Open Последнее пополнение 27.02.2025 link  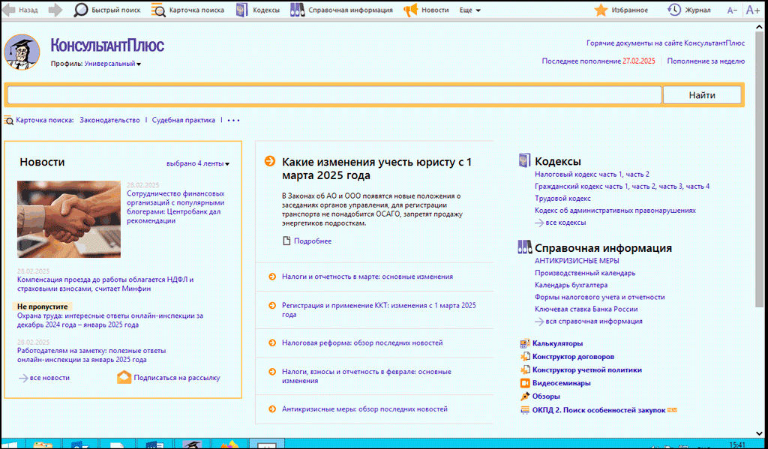pos(598,61)
